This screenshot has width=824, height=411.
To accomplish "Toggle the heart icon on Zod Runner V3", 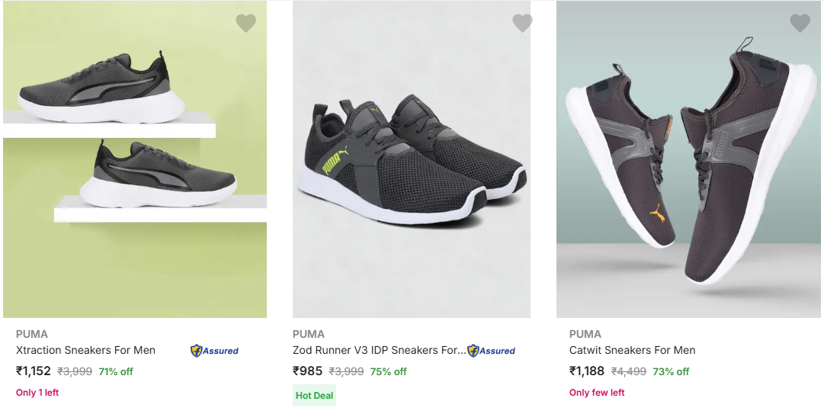I will [x=522, y=24].
